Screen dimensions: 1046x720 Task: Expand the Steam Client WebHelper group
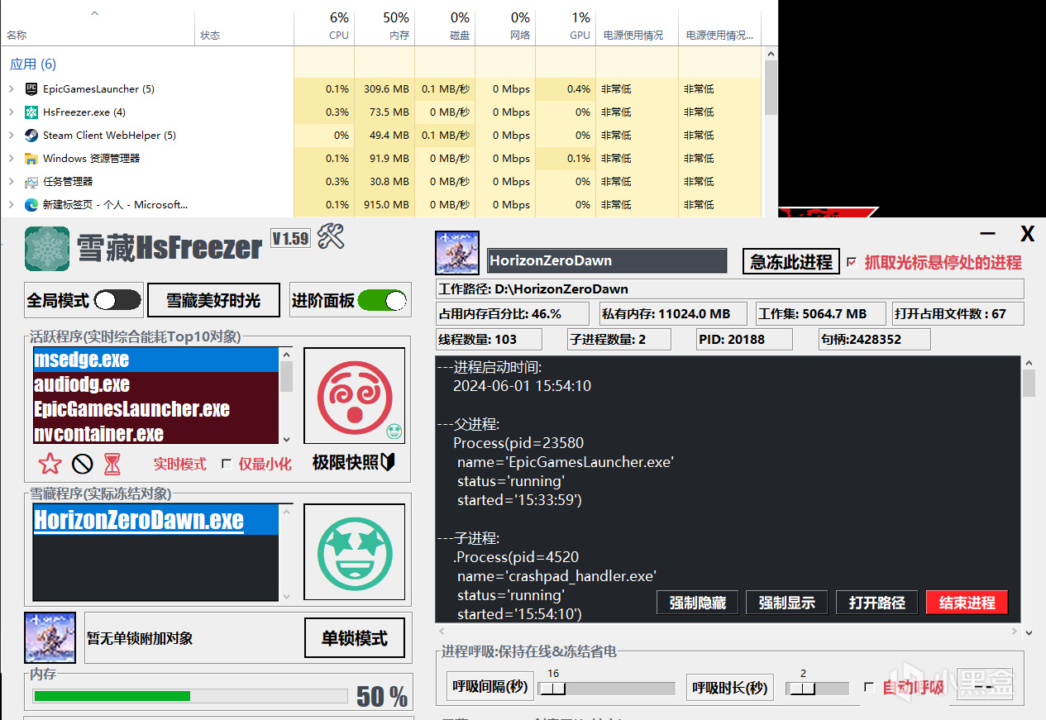pos(12,135)
